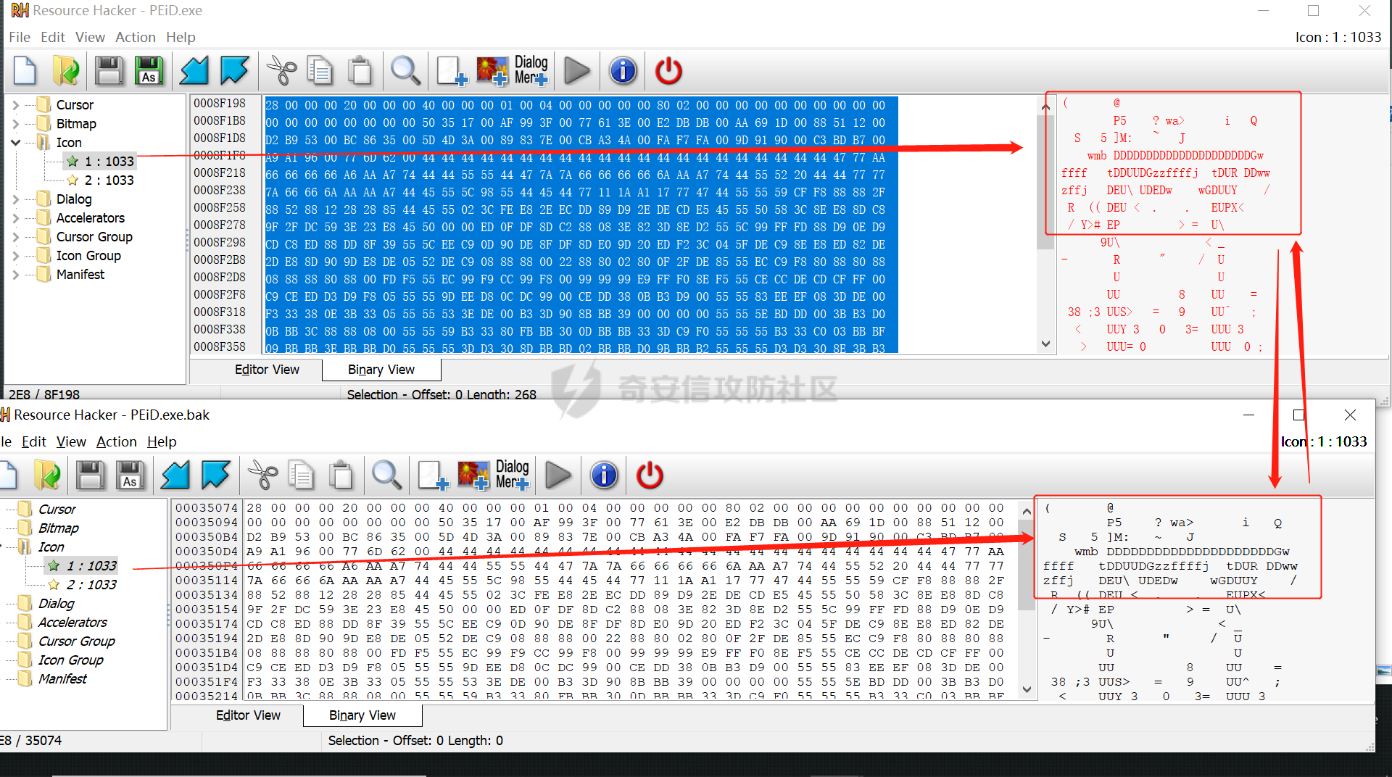Click Save As icon in PEiD.exe.bak window

click(130, 475)
